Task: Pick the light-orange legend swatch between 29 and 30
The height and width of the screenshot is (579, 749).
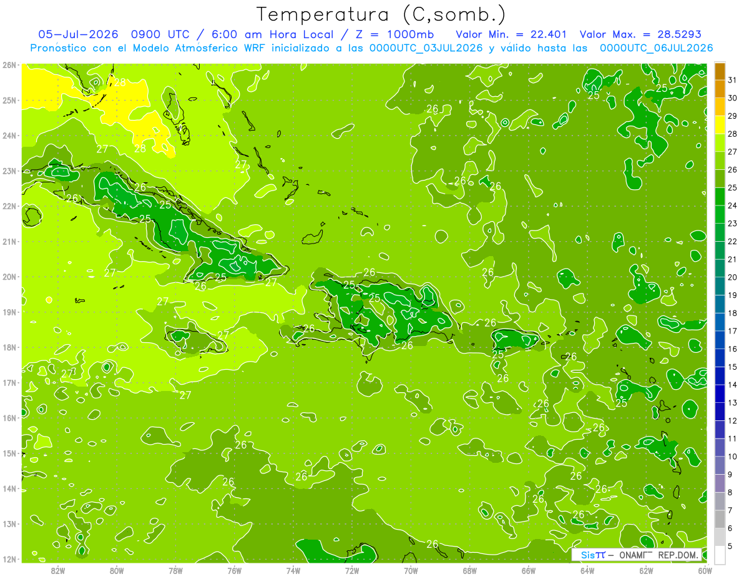Action: coord(720,107)
